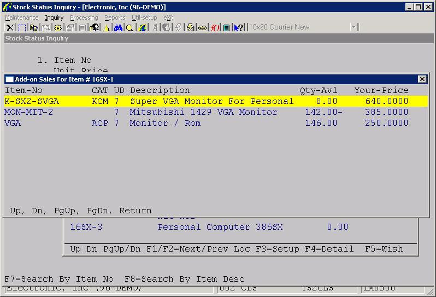This screenshot has height=297, width=436.
Task: Select the MON-MIT-2 item row
Action: click(216, 112)
